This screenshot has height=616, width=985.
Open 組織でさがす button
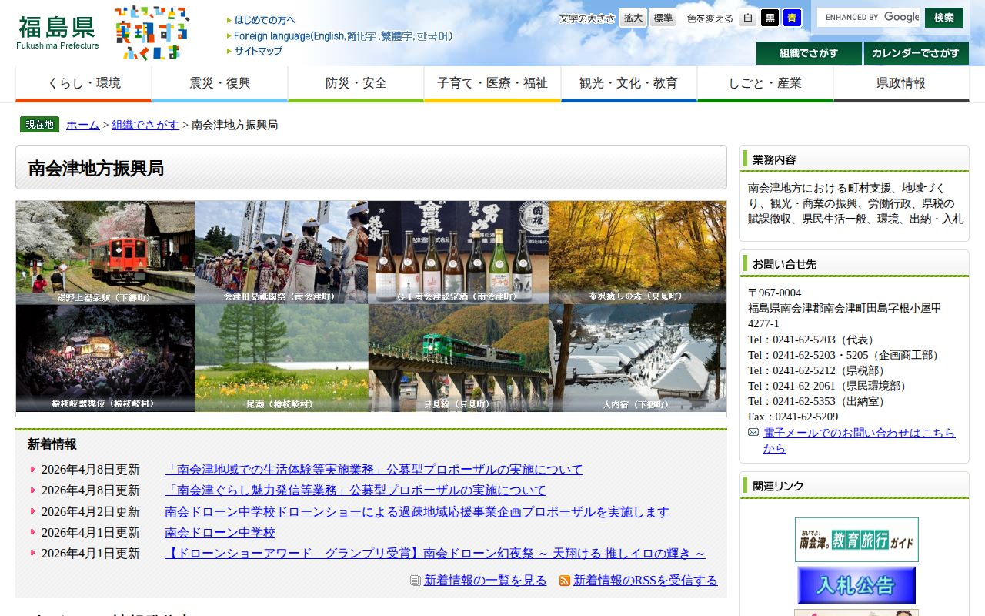pyautogui.click(x=809, y=53)
